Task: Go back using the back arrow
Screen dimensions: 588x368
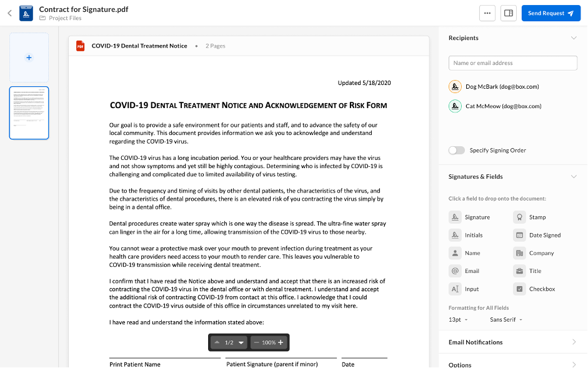Action: click(9, 13)
